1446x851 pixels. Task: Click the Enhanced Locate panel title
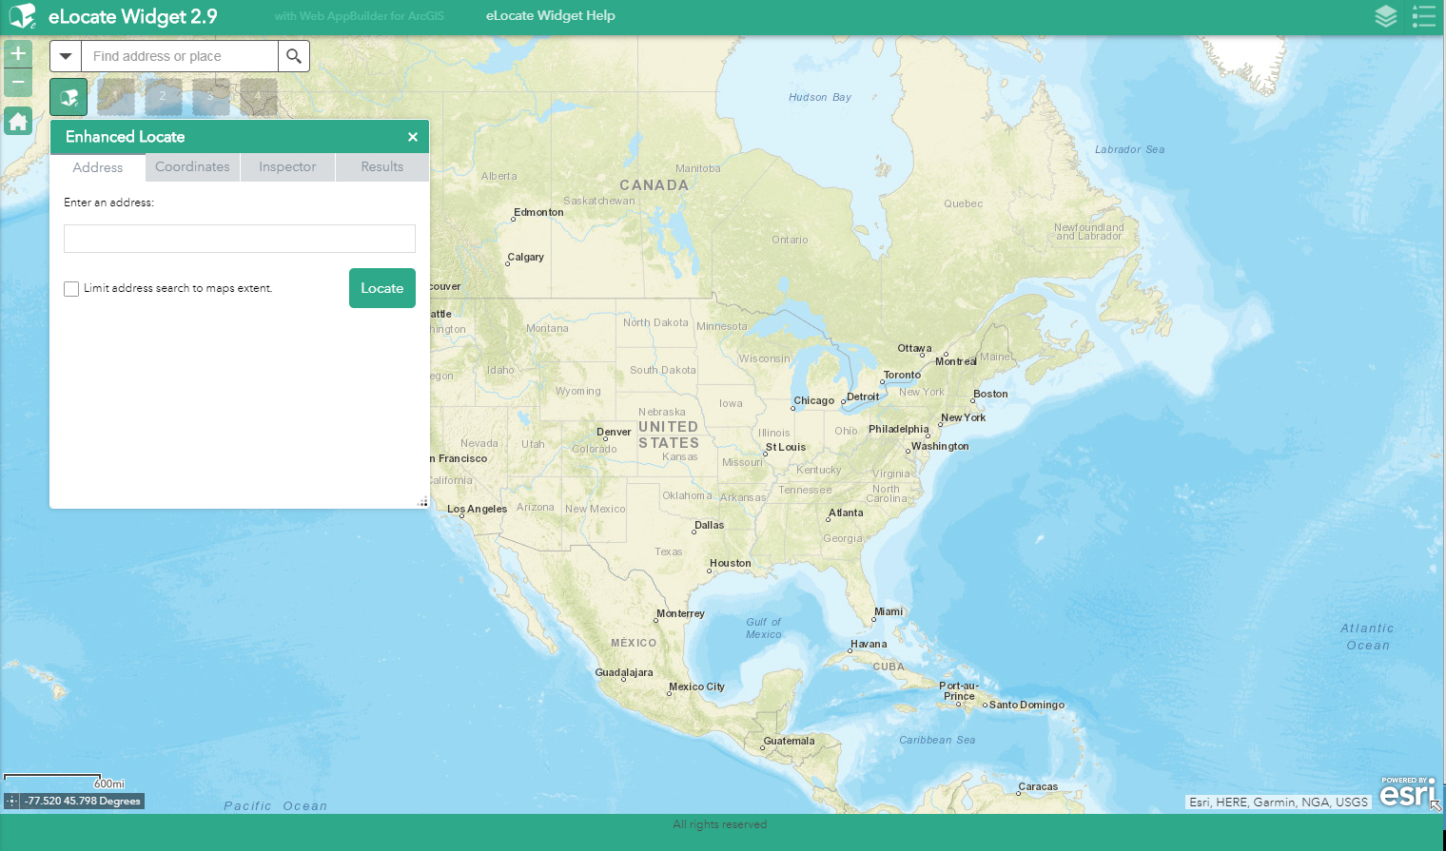click(x=126, y=137)
